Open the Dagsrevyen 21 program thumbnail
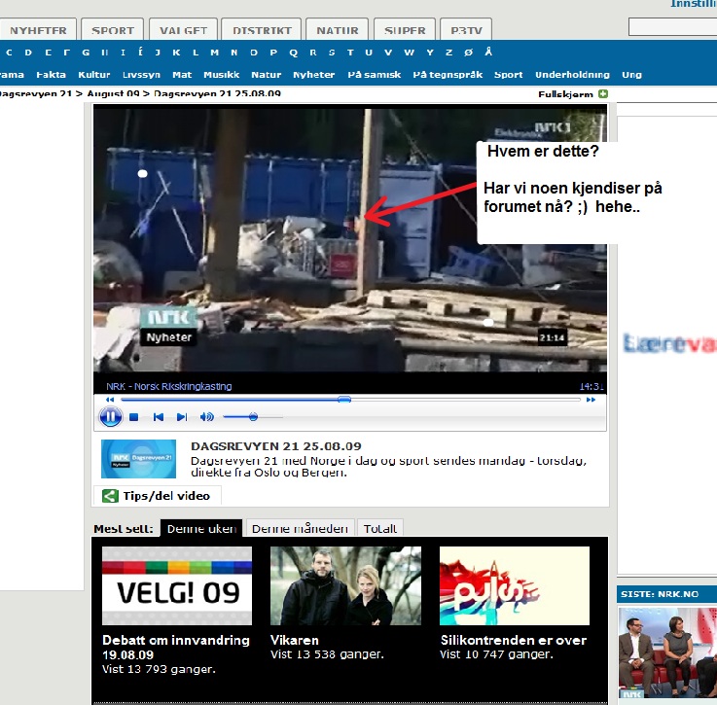Viewport: 717px width, 705px height. (138, 459)
